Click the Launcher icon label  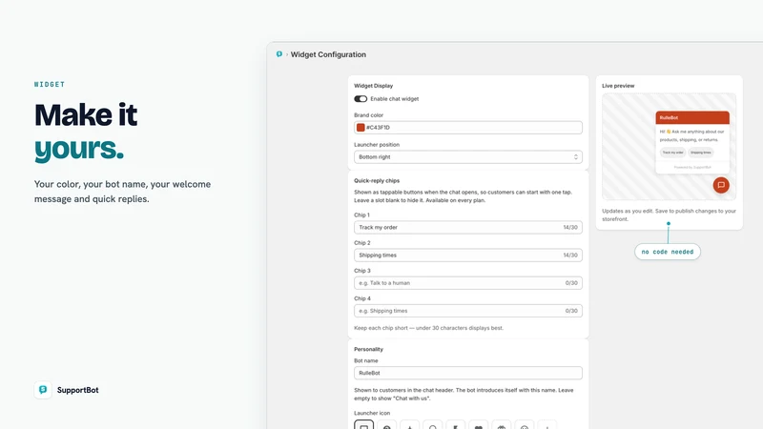pos(372,413)
